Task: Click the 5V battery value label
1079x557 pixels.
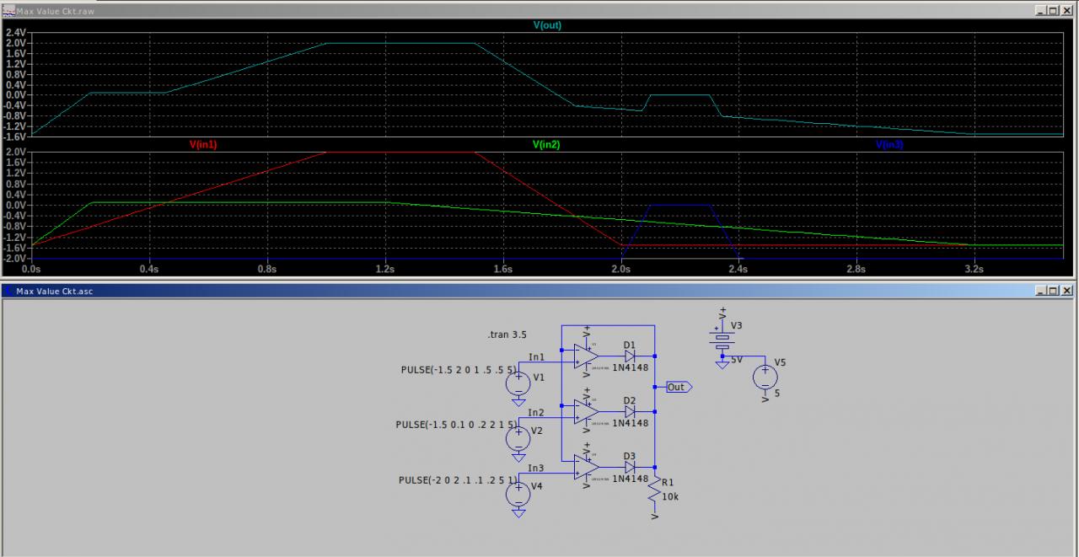Action: point(736,359)
